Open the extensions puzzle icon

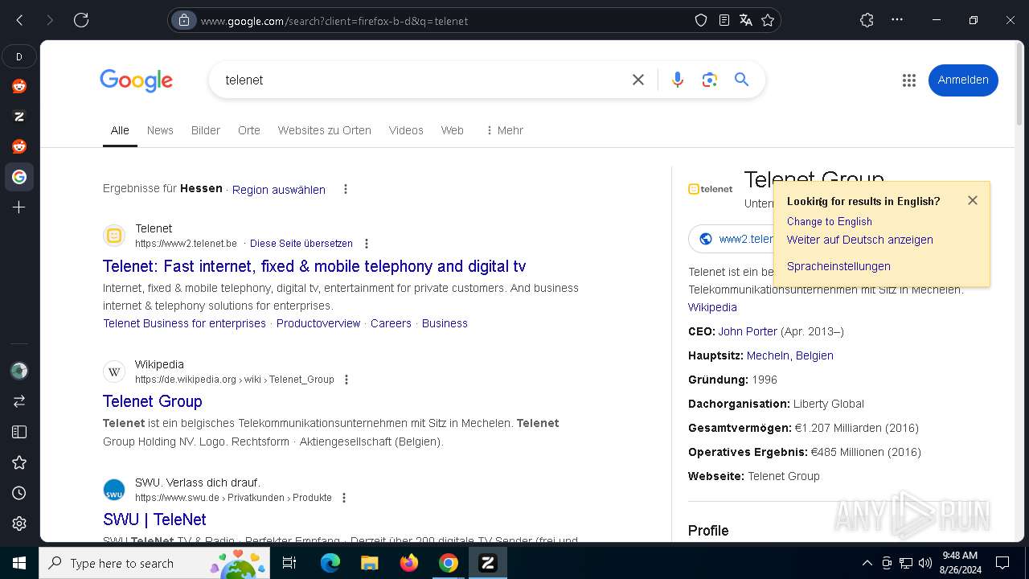click(867, 20)
